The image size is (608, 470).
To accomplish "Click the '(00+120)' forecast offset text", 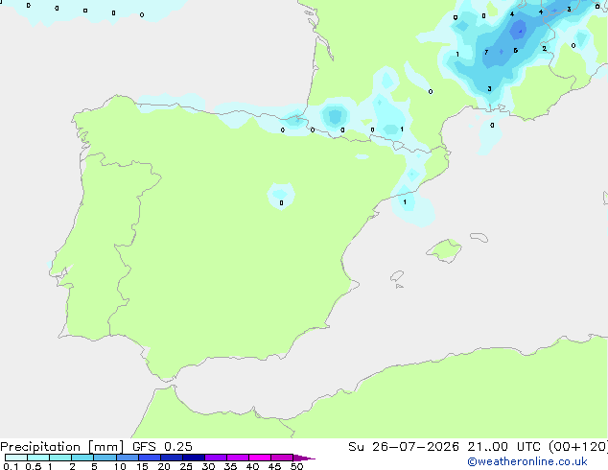I will pyautogui.click(x=578, y=447).
